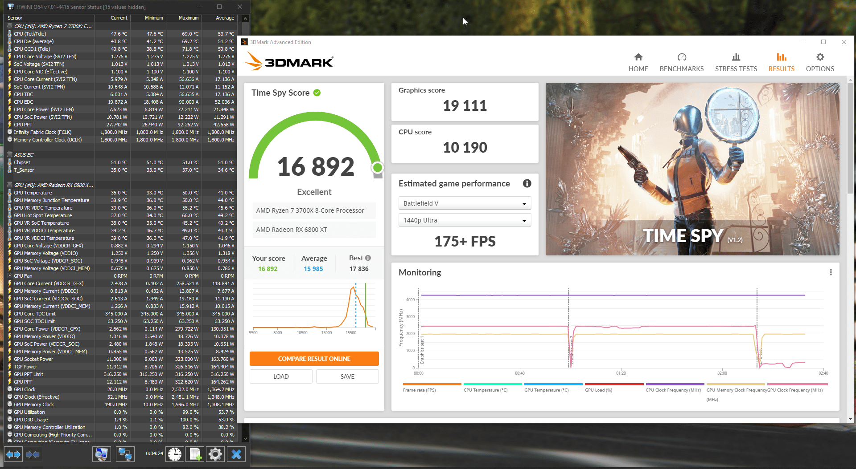This screenshot has height=469, width=856.
Task: Click the Minimum column header in HWiNFO
Action: pos(148,18)
